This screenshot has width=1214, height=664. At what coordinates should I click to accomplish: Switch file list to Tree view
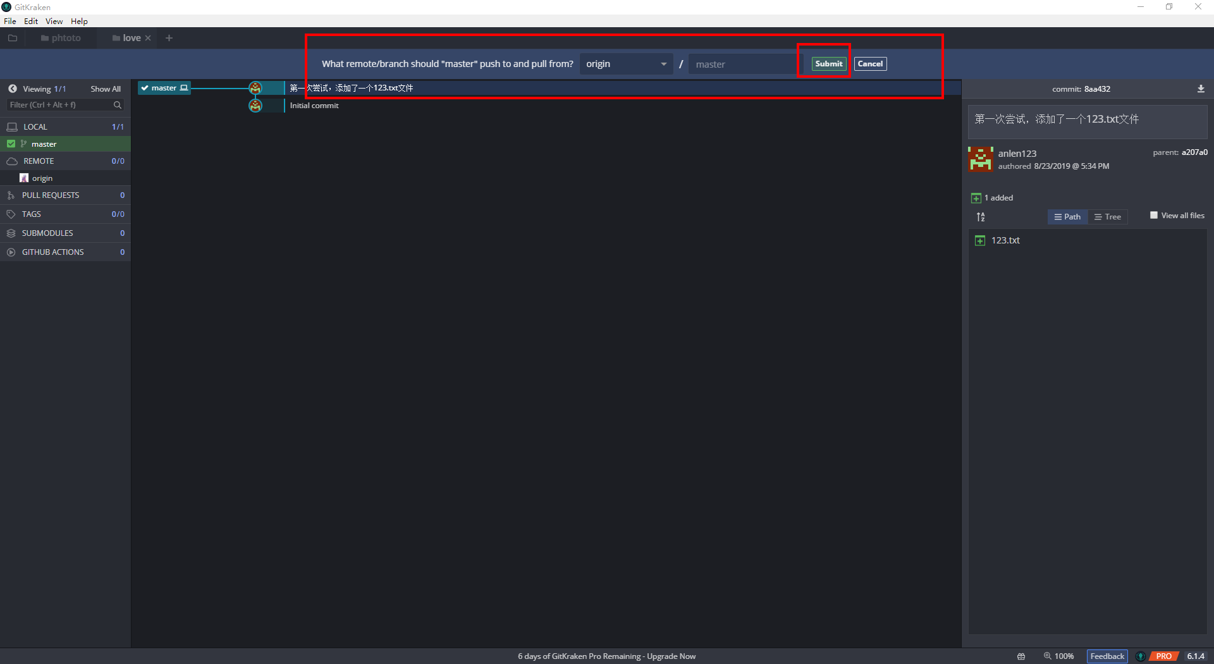click(x=1108, y=217)
